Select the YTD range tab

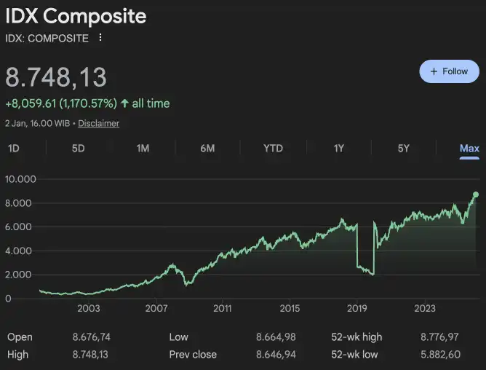273,149
